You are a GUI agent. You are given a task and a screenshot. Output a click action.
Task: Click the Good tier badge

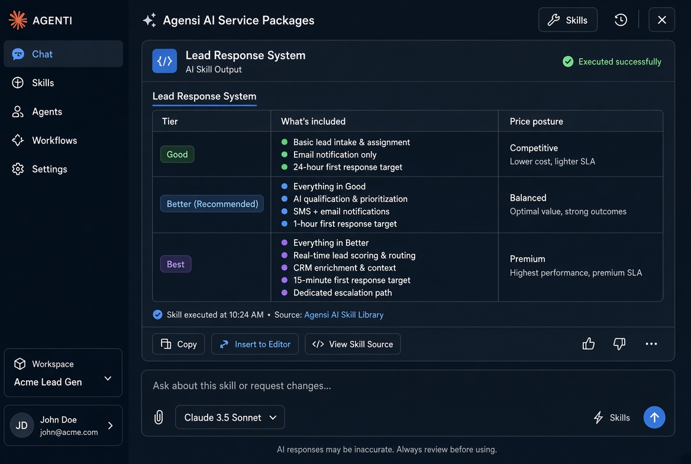[x=177, y=154]
